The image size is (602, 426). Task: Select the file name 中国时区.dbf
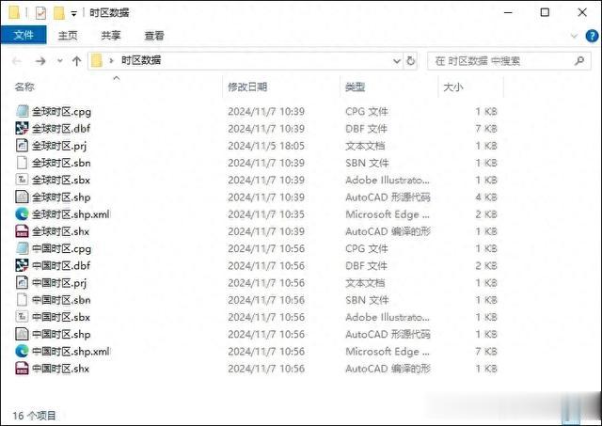(61, 265)
